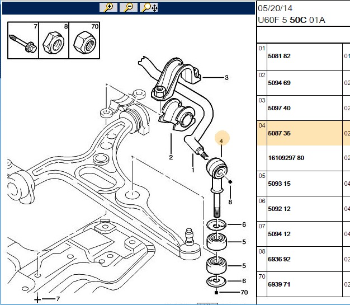Viewport: 350px width, 305px height.
Task: Select callout number 2 in diagram
Action: (171, 157)
